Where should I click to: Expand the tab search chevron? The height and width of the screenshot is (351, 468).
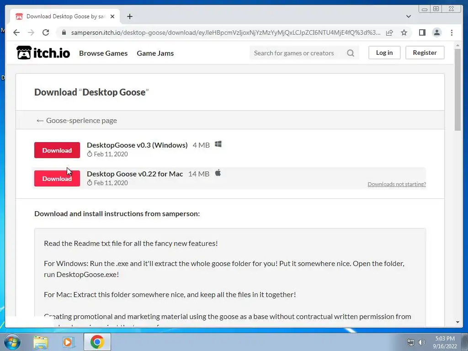tap(409, 16)
